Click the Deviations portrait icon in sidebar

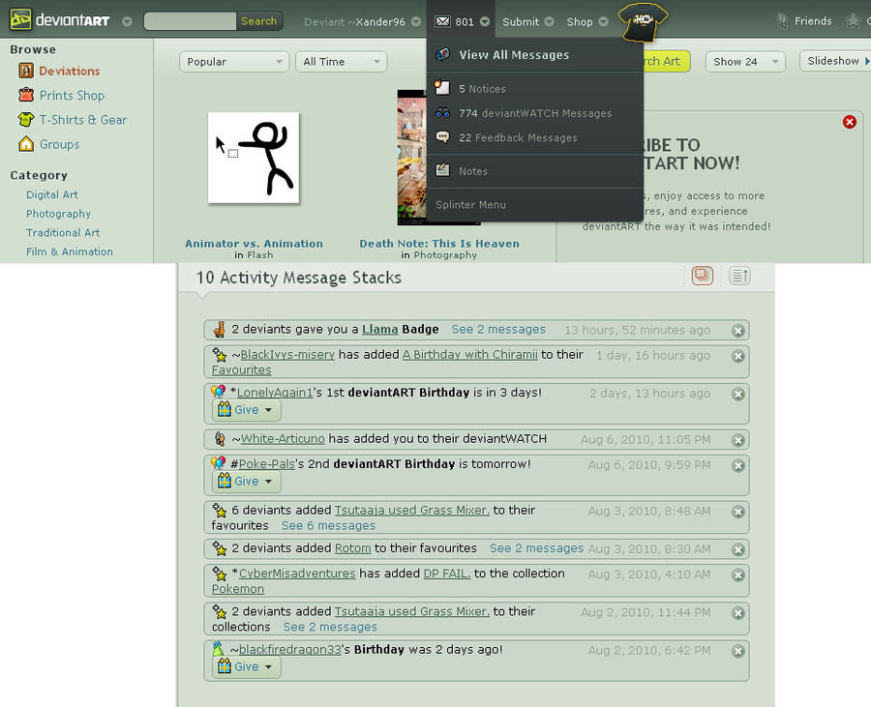26,71
